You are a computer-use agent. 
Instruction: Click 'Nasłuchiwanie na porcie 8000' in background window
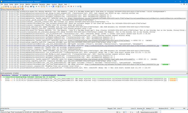point(149,112)
